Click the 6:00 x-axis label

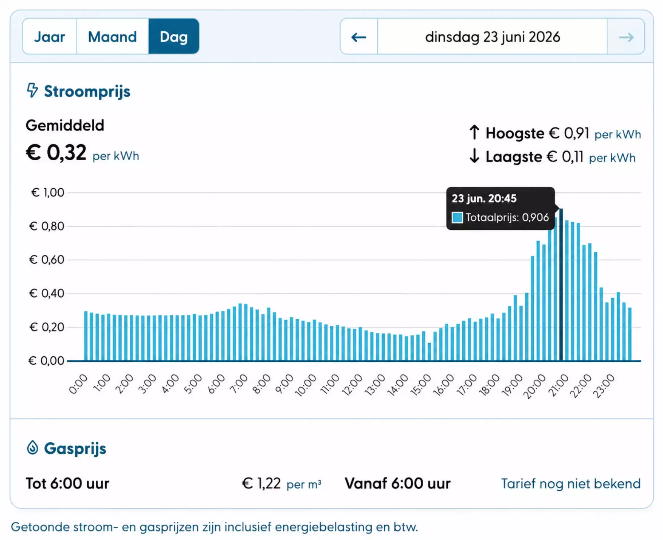216,384
